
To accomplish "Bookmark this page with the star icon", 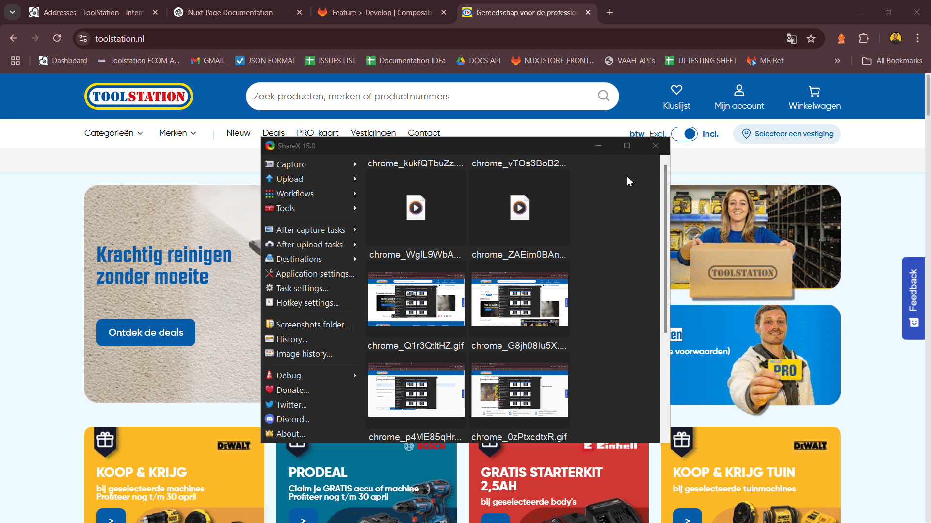I will pyautogui.click(x=811, y=39).
